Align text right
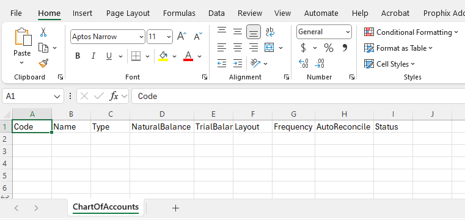The width and height of the screenshot is (465, 220). pyautogui.click(x=253, y=48)
